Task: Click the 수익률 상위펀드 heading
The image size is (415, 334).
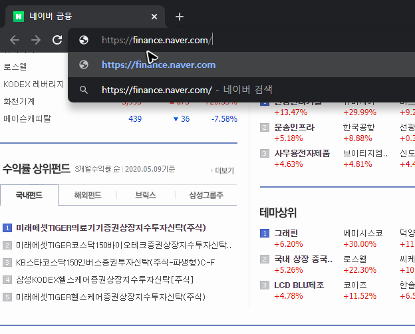Action: (37, 168)
